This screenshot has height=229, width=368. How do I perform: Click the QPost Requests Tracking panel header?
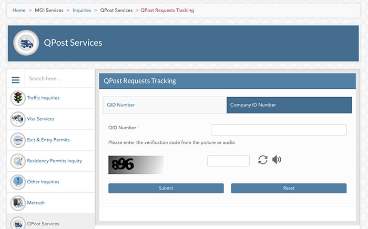click(x=228, y=81)
